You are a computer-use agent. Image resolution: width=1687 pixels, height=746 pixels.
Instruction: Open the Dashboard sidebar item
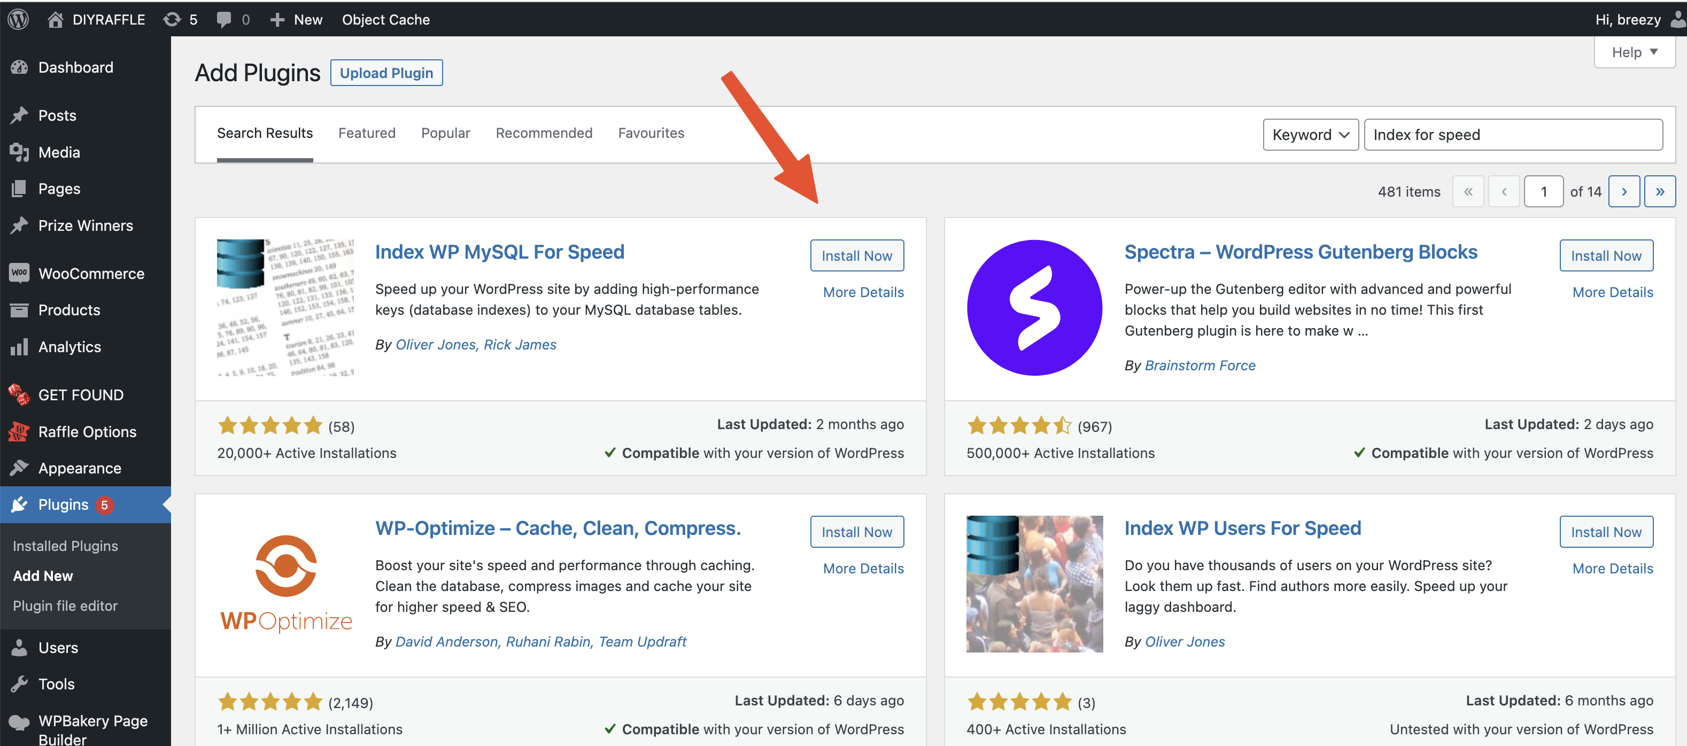point(75,67)
